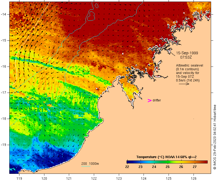The image size is (218, 181).
Task: Click the IMOS copyright timestamp text
Action: point(215,137)
